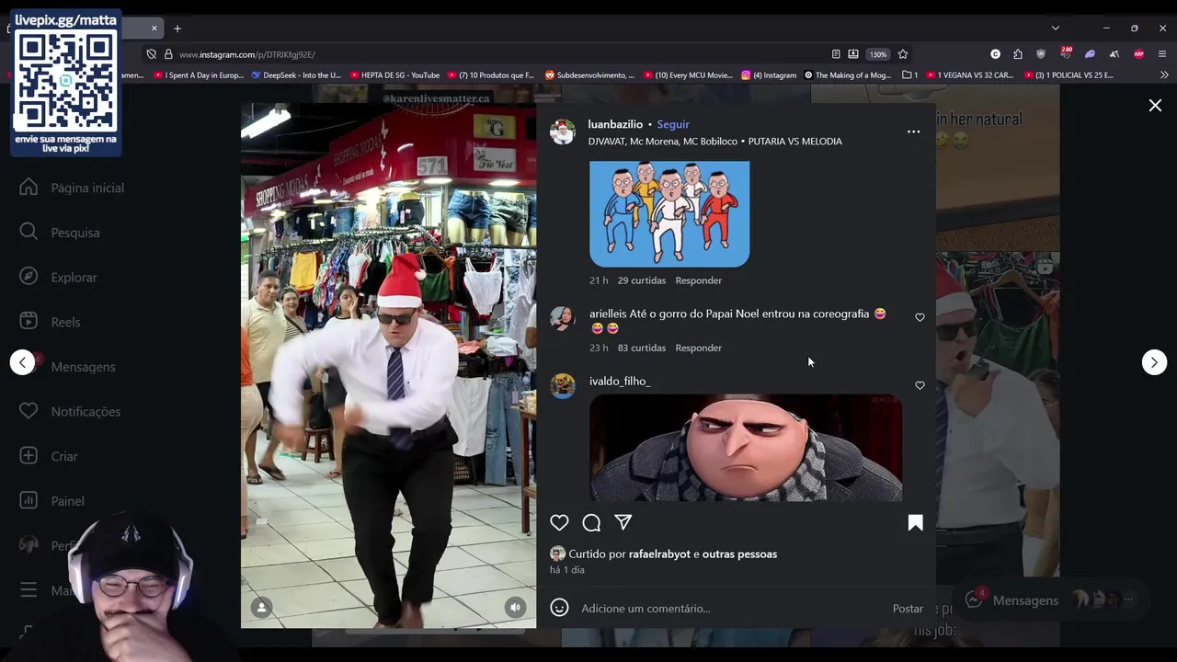Open rafaelrabyot in the liked-by line

pos(659,554)
